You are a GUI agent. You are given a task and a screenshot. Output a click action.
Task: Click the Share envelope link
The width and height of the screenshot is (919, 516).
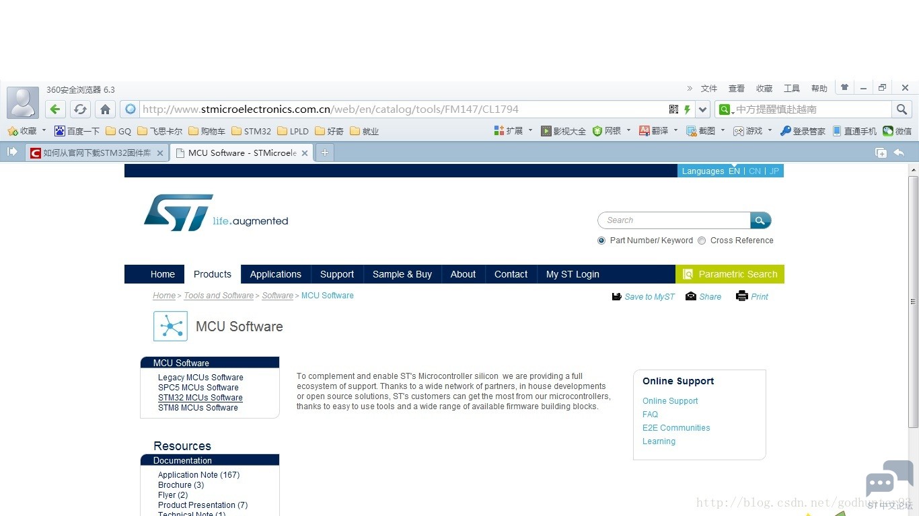[703, 296]
